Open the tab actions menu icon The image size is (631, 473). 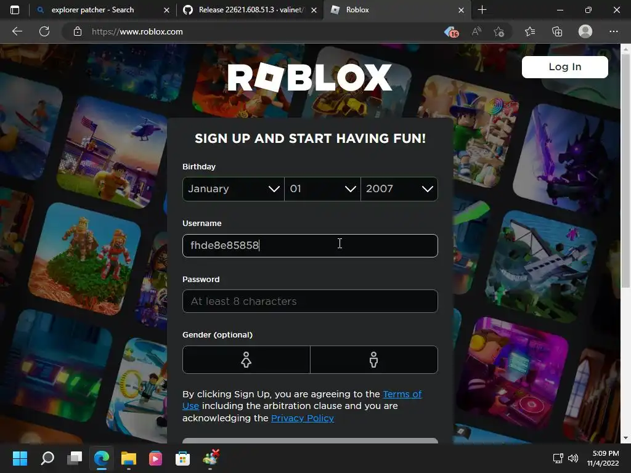pyautogui.click(x=15, y=10)
